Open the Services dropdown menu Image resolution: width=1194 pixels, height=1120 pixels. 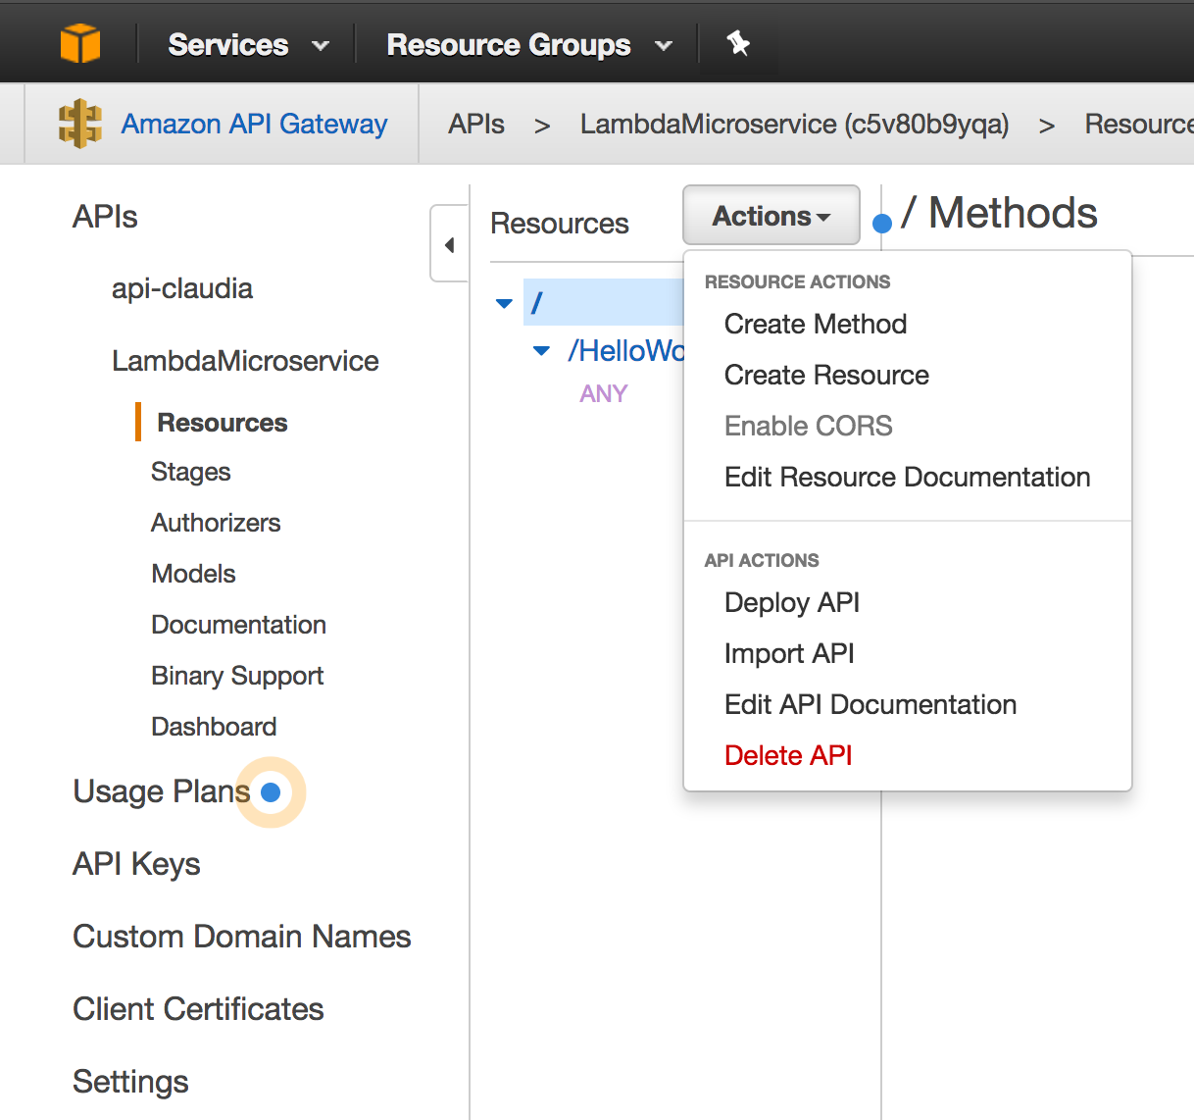pos(247,45)
